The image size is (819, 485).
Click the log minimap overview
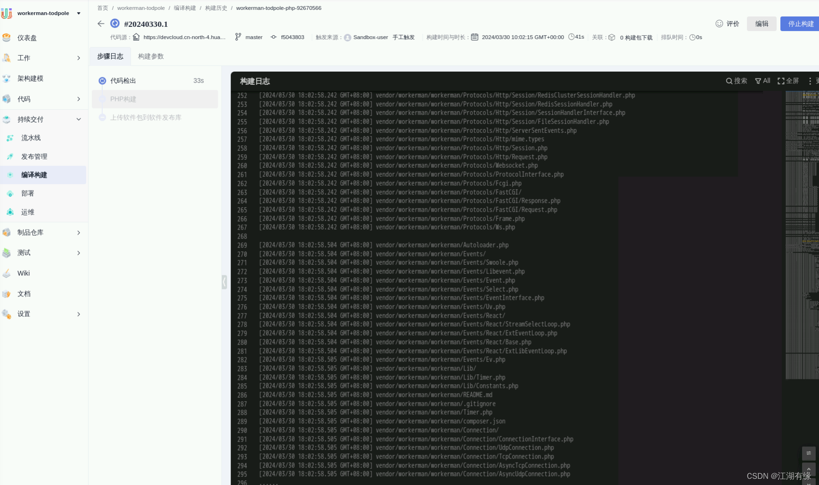802,236
